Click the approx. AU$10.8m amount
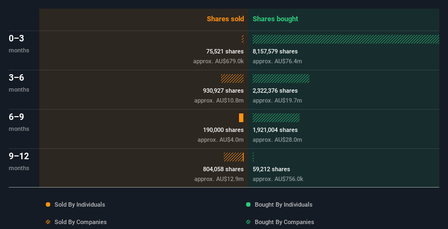Viewport: 448px width, 229px height. pos(219,100)
